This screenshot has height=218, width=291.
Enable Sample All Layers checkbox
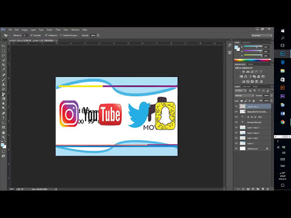point(61,35)
